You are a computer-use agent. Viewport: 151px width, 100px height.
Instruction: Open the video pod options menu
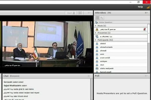click(89, 13)
